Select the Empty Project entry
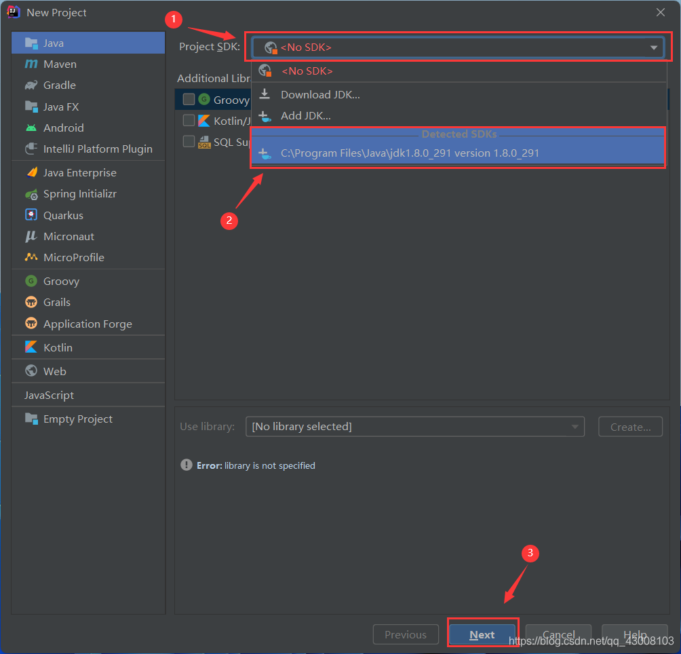Screen dimensions: 681x654 point(88,419)
